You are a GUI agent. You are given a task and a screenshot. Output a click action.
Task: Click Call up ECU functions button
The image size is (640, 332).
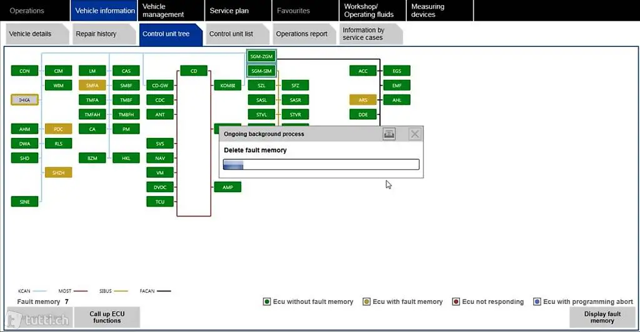point(107,317)
